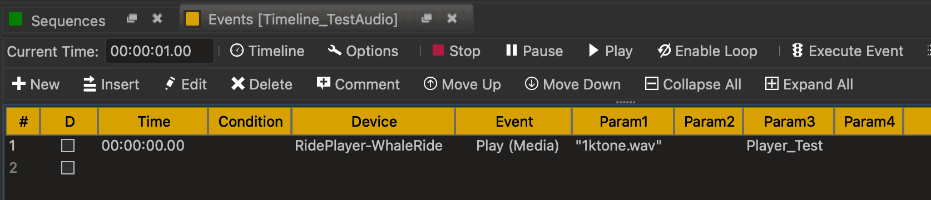Switch to the Sequences tab
The image size is (931, 200).
(x=57, y=21)
